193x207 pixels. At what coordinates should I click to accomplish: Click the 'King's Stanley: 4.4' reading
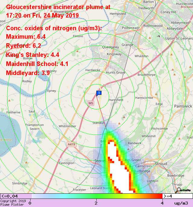click(x=33, y=55)
